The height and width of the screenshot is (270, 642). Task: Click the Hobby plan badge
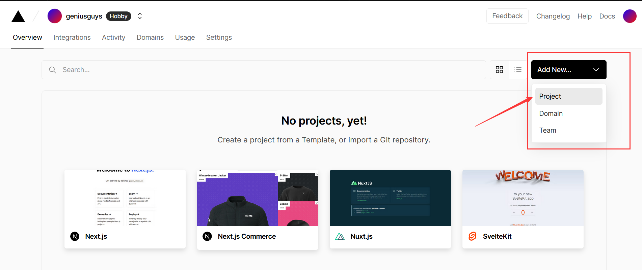[x=118, y=16]
